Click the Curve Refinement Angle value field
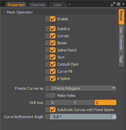The height and width of the screenshot is (130, 126). pos(81,117)
